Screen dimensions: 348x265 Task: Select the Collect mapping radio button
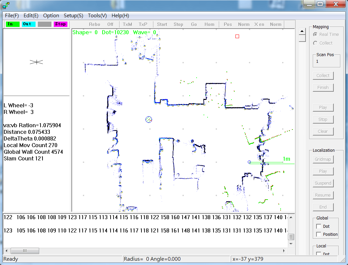(x=315, y=43)
